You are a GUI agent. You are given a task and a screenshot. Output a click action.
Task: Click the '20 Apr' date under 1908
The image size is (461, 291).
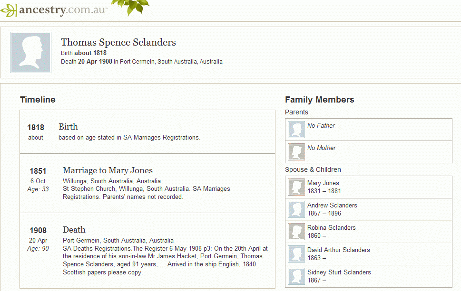click(38, 241)
